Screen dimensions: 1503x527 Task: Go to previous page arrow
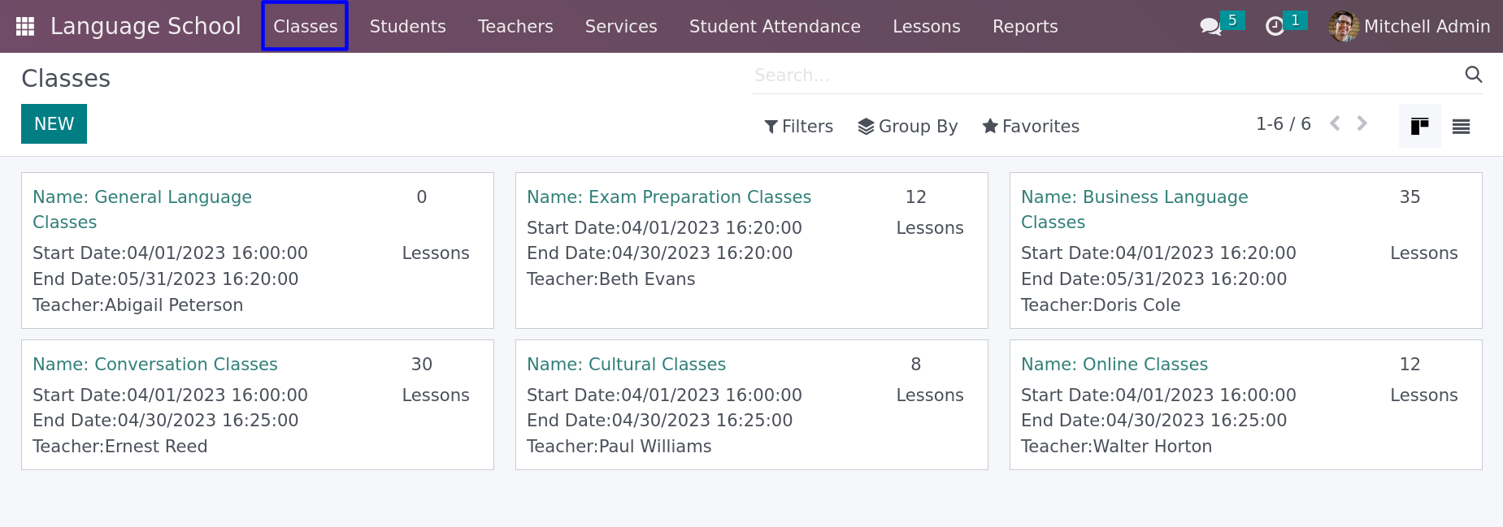coord(1335,123)
